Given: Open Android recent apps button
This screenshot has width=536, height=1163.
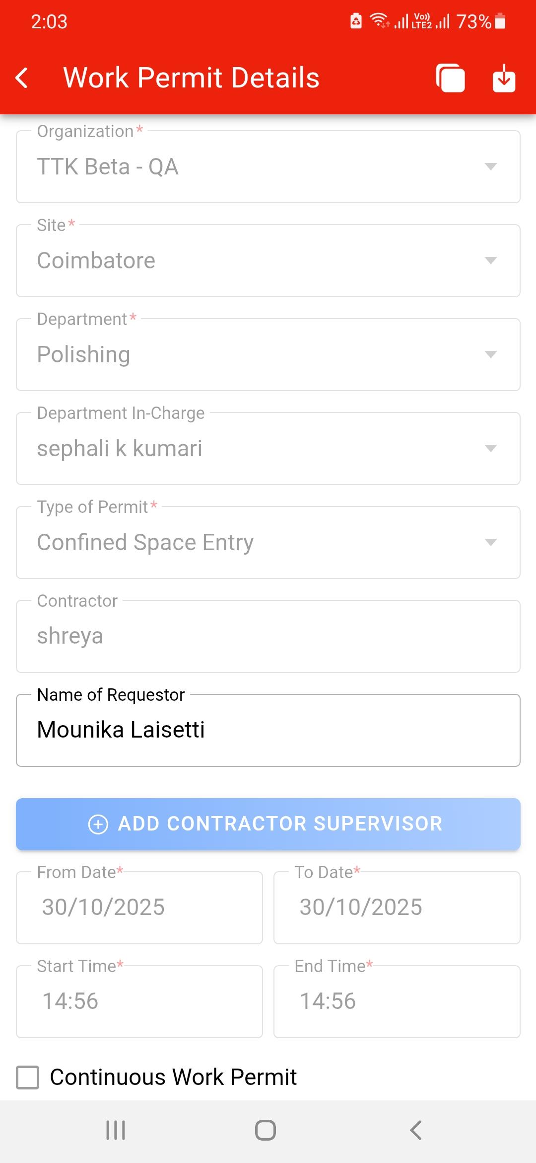Looking at the screenshot, I should pyautogui.click(x=116, y=1130).
